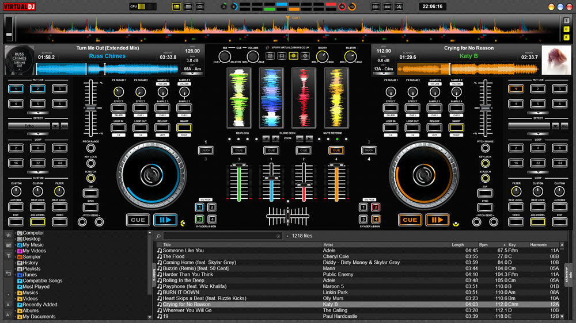Play/pause the left deck with blue button
Image resolution: width=576 pixels, height=323 pixels.
point(165,220)
